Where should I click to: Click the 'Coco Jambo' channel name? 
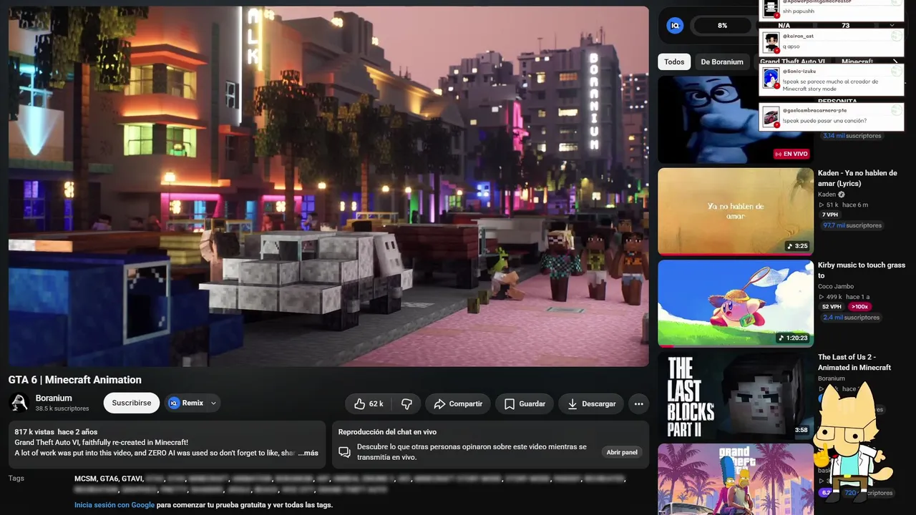point(836,287)
